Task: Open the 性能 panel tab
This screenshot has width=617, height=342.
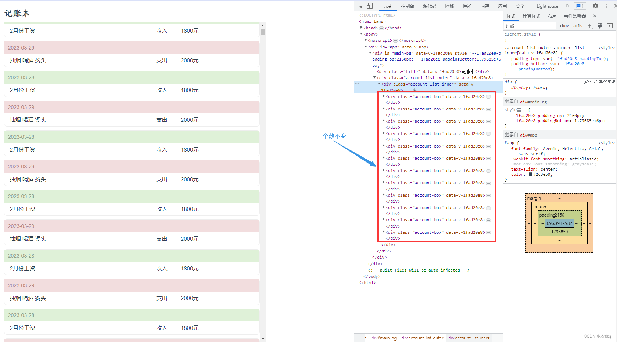Action: tap(467, 6)
